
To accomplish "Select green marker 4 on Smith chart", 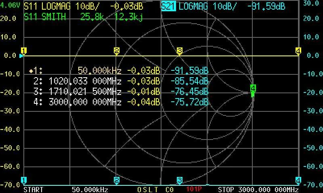I will tap(253, 90).
